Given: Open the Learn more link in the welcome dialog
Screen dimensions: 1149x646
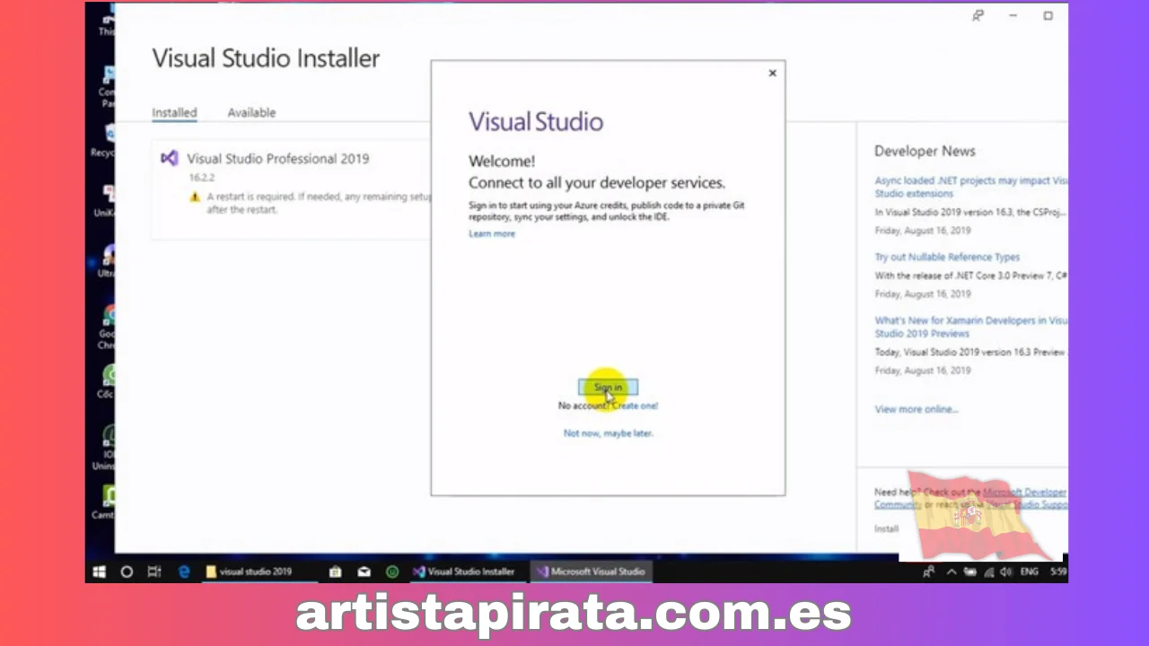Looking at the screenshot, I should pos(492,234).
